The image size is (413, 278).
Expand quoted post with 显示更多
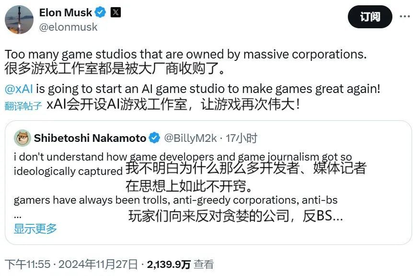(x=35, y=228)
